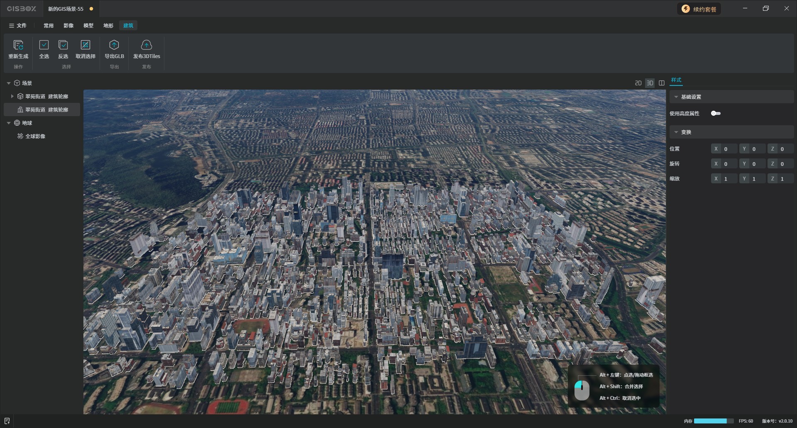Click the 反选 invert selection icon
This screenshot has height=428, width=797.
(63, 45)
